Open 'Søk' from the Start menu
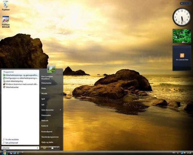Image resolution: width=193 pixels, height=155 pixels. [43, 105]
